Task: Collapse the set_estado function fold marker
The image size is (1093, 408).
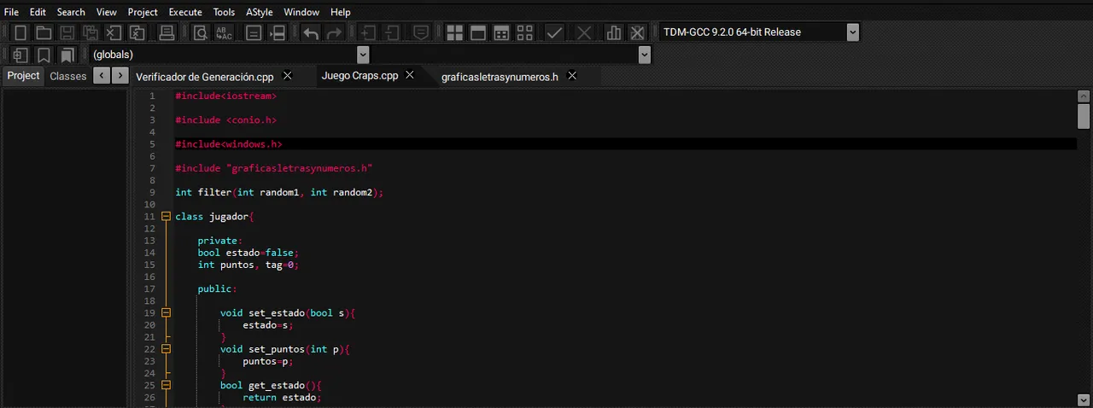Action: (x=167, y=312)
